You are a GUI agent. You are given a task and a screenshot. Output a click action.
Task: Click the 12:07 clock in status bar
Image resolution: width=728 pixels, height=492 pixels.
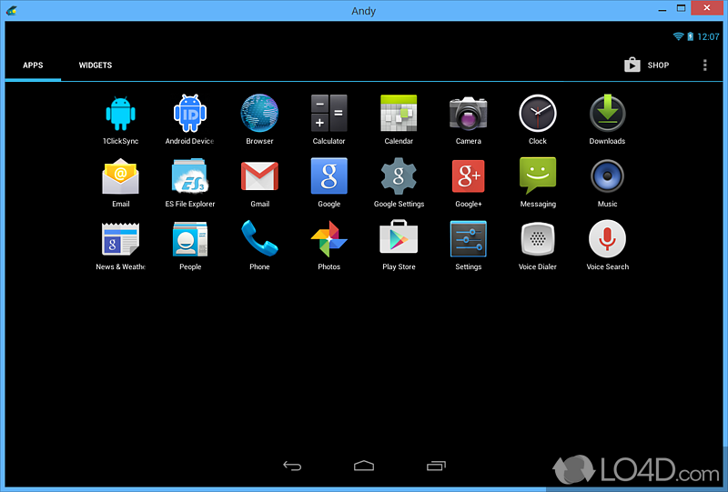(x=708, y=36)
